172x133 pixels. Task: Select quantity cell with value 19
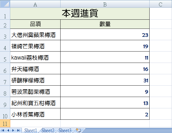105,46
